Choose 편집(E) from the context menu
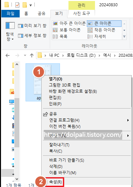 (55, 98)
